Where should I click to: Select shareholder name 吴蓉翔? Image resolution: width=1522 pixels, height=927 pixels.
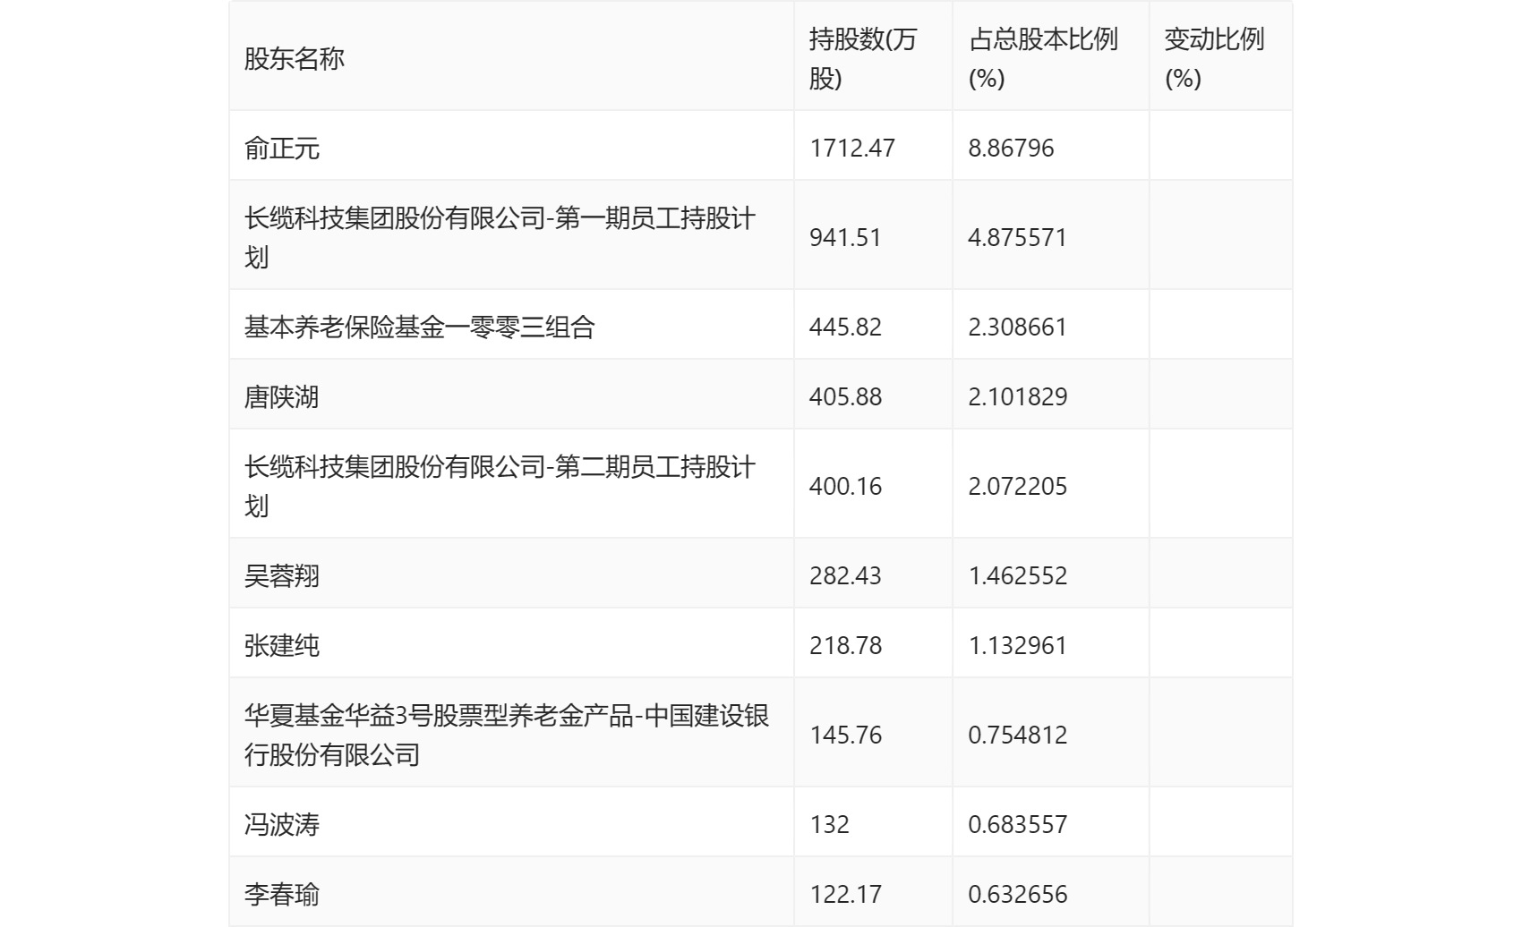(282, 576)
